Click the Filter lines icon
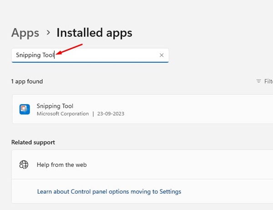The image size is (273, 210). click(x=258, y=81)
